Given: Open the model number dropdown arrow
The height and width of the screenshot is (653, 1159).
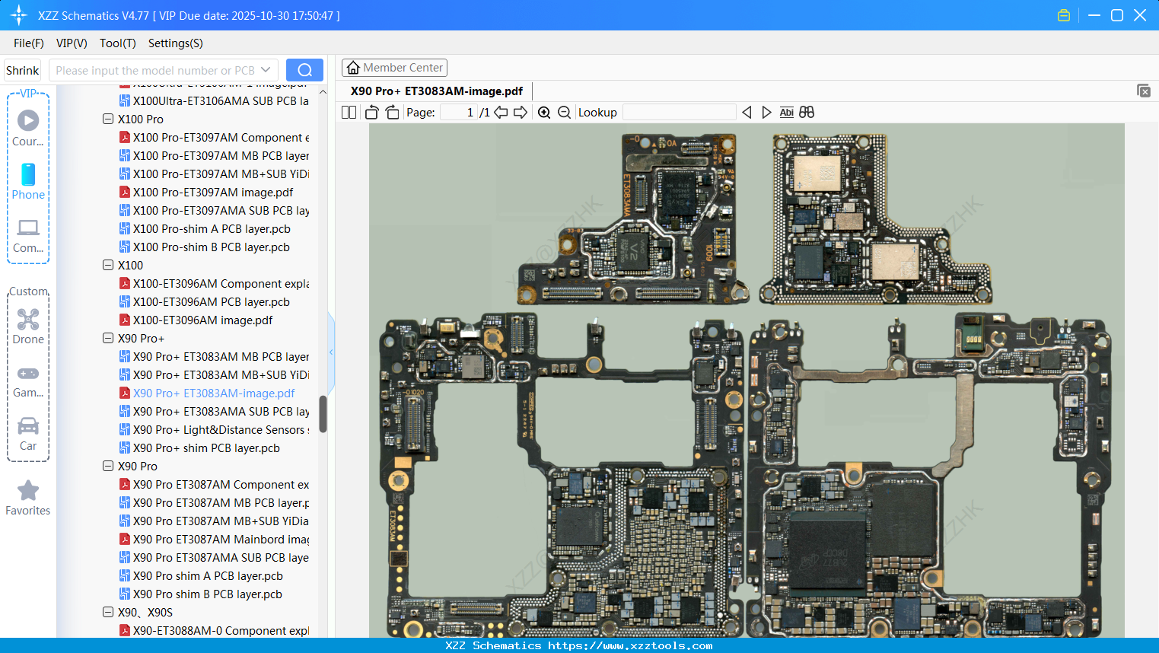Looking at the screenshot, I should (x=266, y=70).
